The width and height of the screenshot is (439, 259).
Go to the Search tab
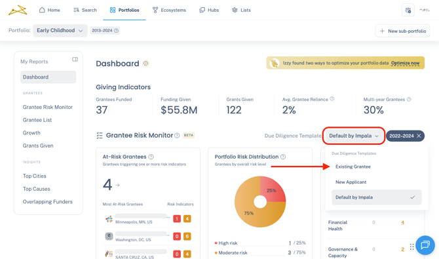(85, 10)
